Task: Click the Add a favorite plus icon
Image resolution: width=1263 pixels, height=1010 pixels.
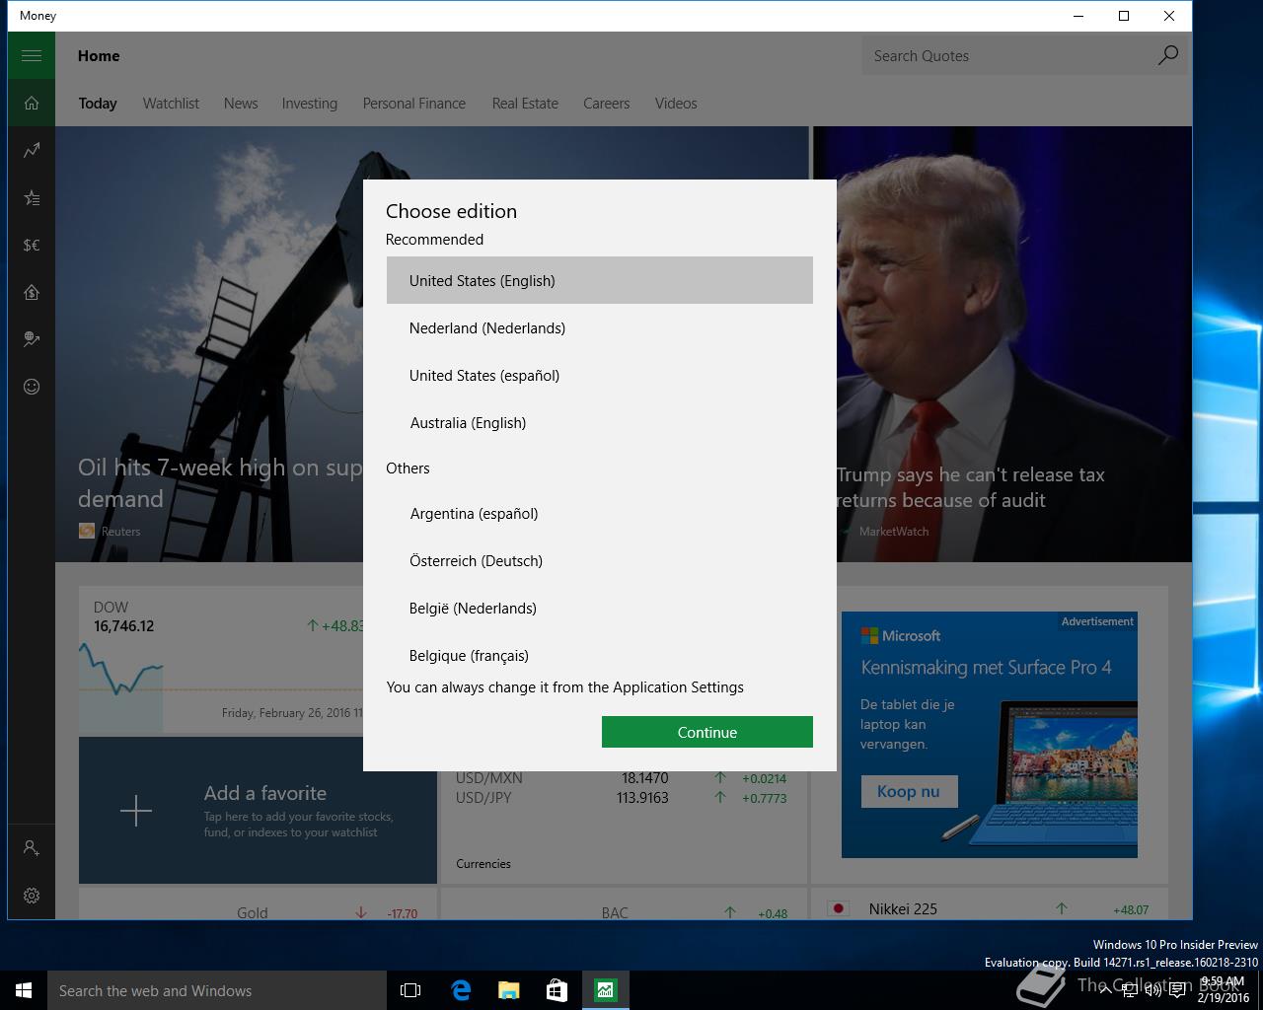Action: pyautogui.click(x=136, y=811)
